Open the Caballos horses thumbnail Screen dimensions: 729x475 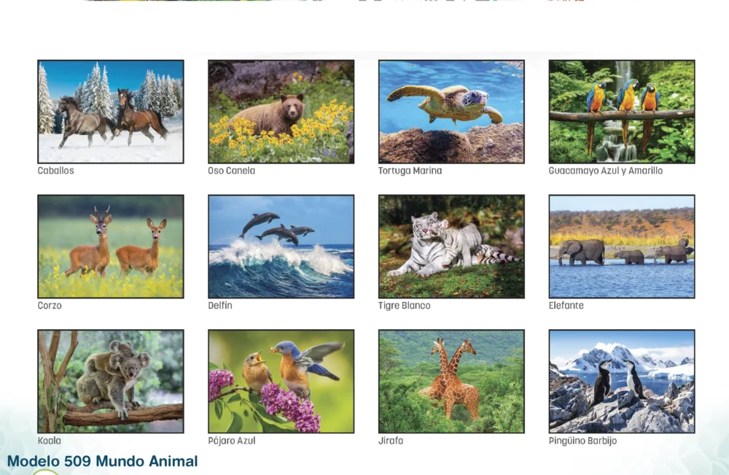point(111,112)
